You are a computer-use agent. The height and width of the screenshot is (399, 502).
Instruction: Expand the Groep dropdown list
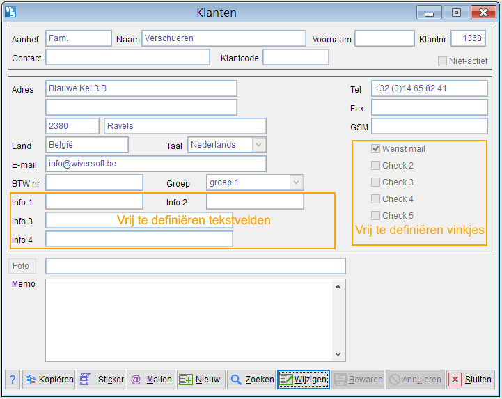pos(296,182)
